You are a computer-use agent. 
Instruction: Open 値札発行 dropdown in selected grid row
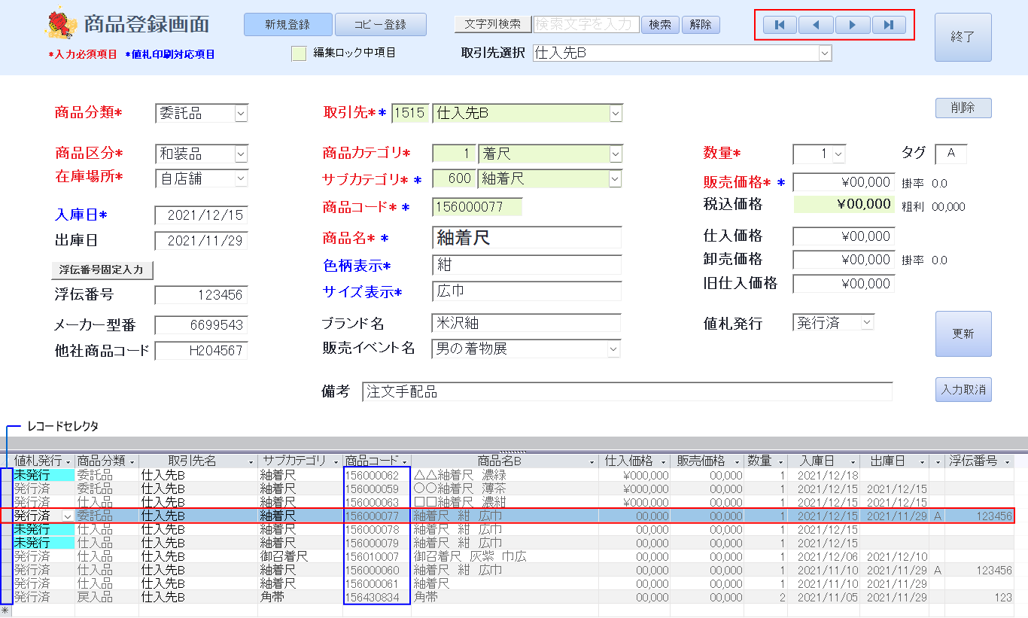point(68,516)
